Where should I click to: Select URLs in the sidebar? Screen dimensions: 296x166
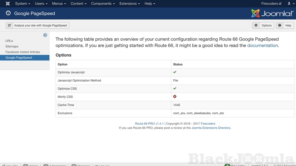click(9, 41)
